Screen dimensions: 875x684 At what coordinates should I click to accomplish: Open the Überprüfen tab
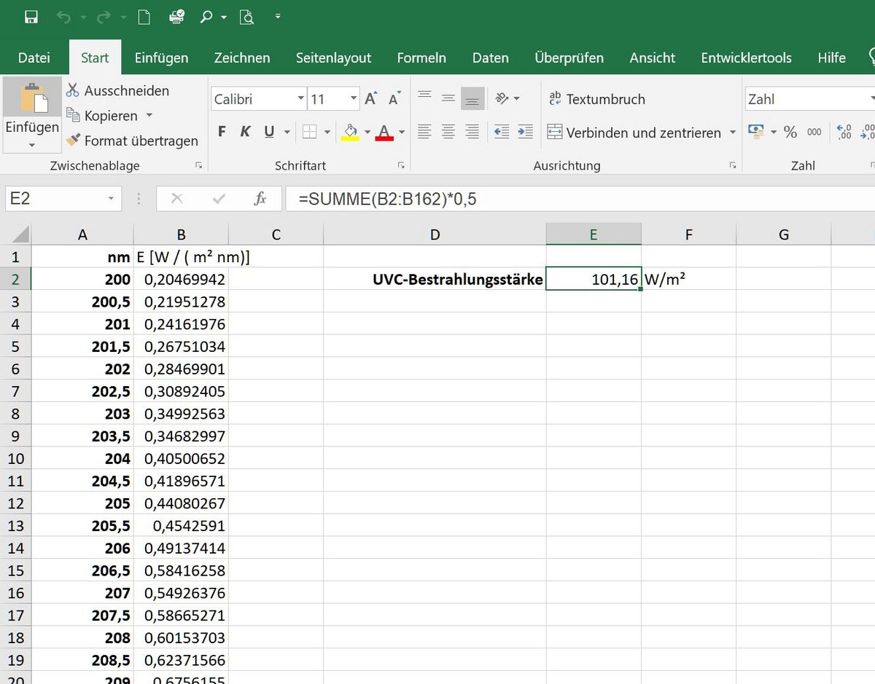569,58
